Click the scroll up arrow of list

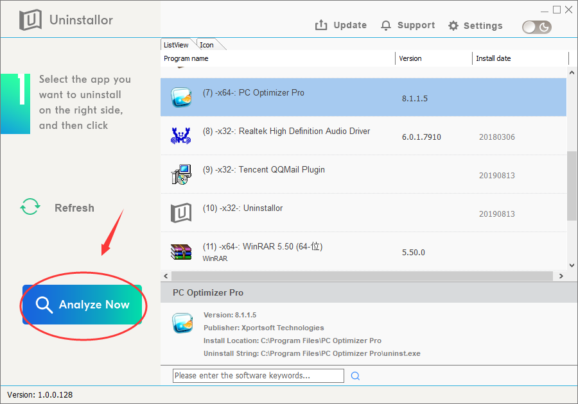572,72
